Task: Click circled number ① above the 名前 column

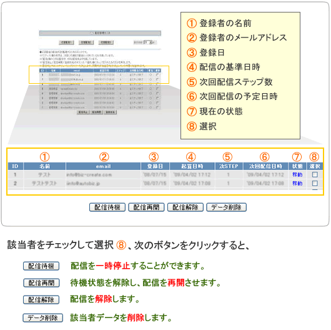Action: pyautogui.click(x=44, y=157)
